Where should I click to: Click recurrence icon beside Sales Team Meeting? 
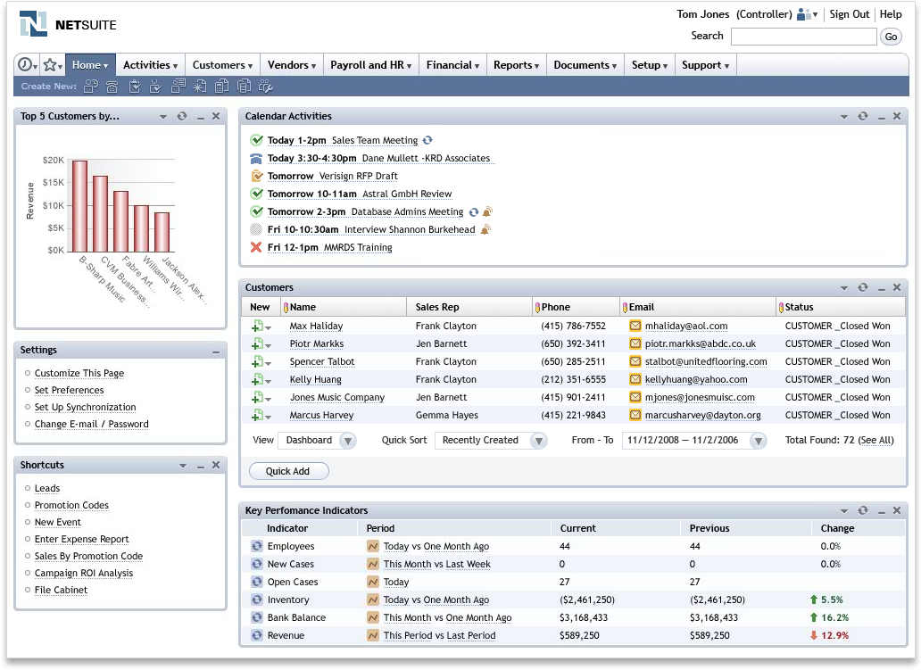[x=427, y=140]
